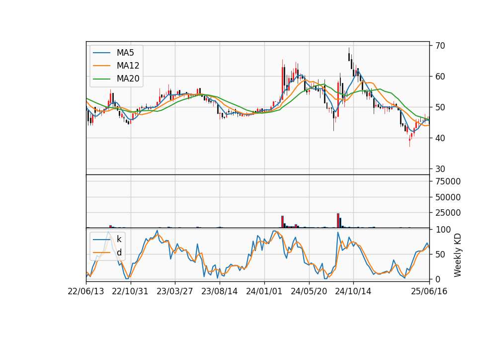Click the Weekly KD axis title
This screenshot has width=477, height=343.
458,255
